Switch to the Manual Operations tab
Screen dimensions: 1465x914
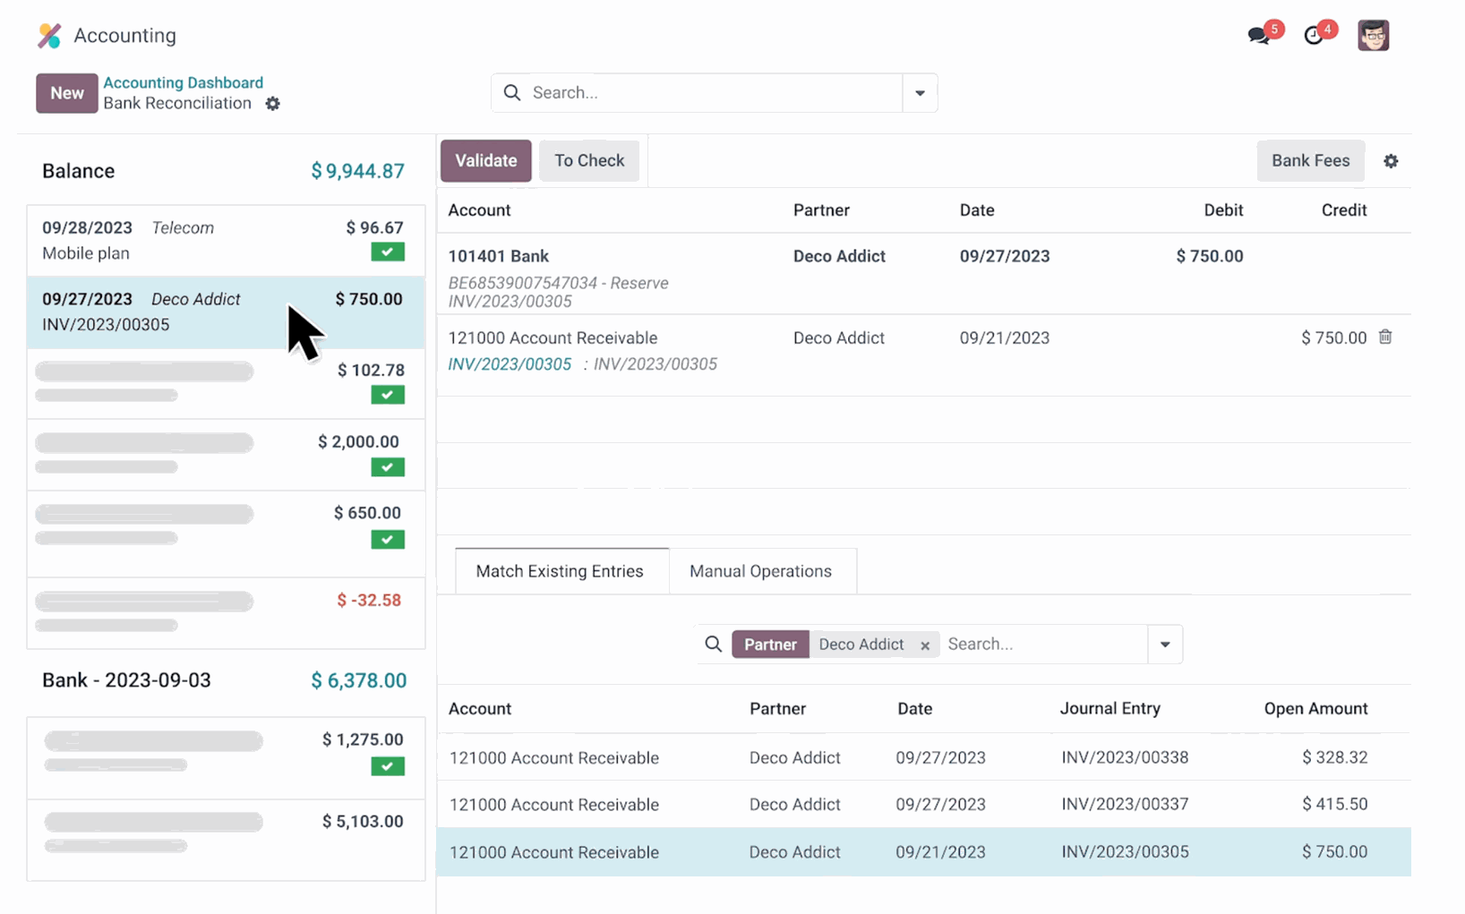click(760, 571)
